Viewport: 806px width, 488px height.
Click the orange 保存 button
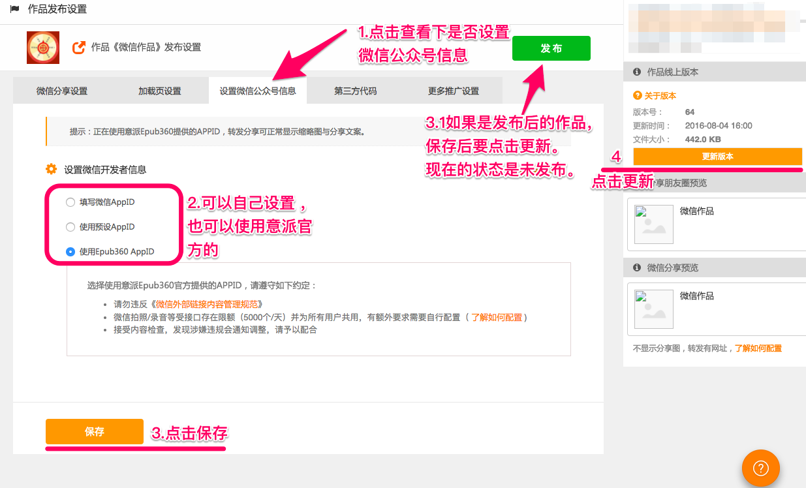tap(94, 432)
